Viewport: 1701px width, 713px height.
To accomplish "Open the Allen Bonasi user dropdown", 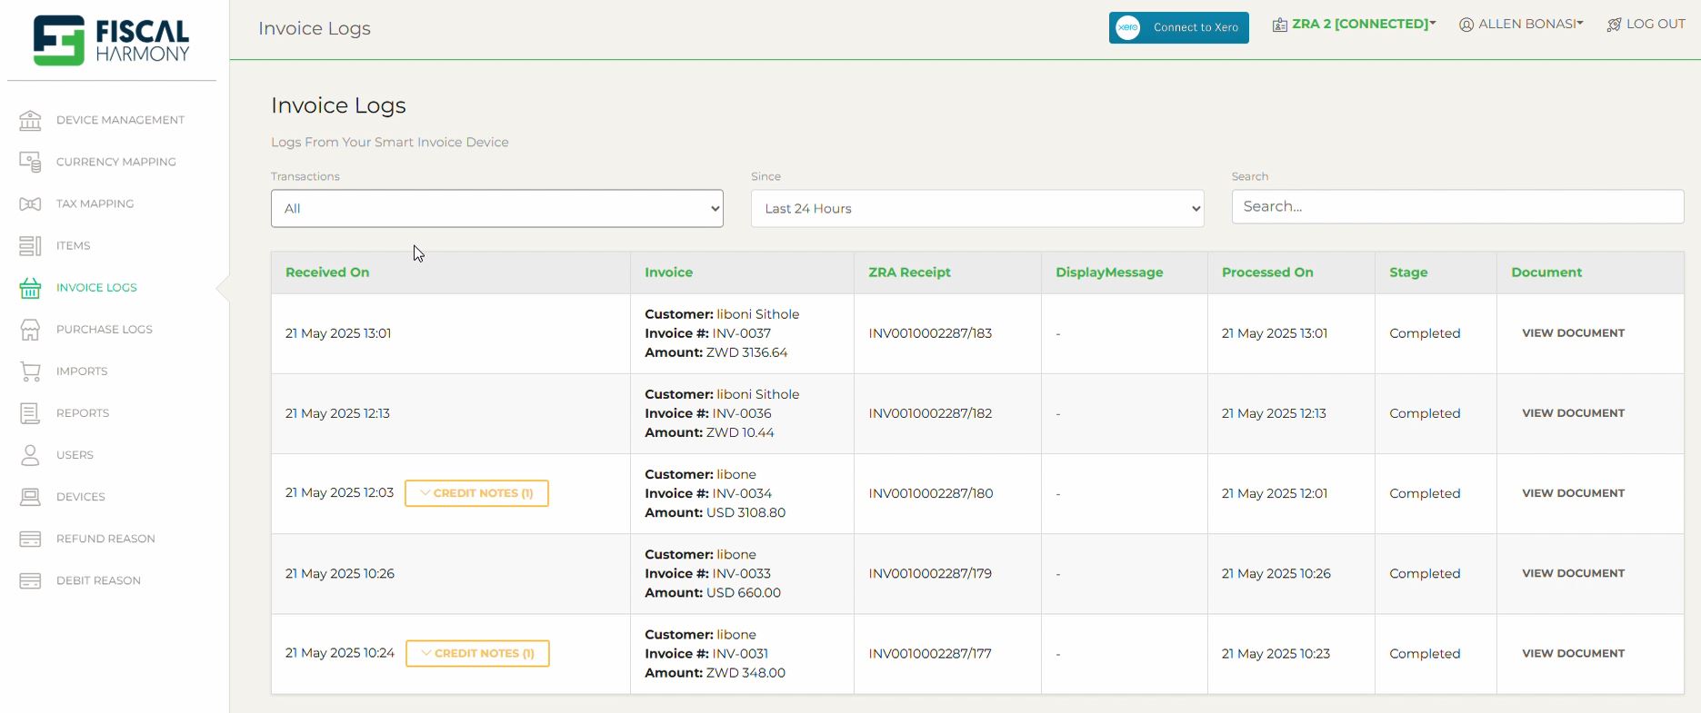I will tap(1531, 25).
